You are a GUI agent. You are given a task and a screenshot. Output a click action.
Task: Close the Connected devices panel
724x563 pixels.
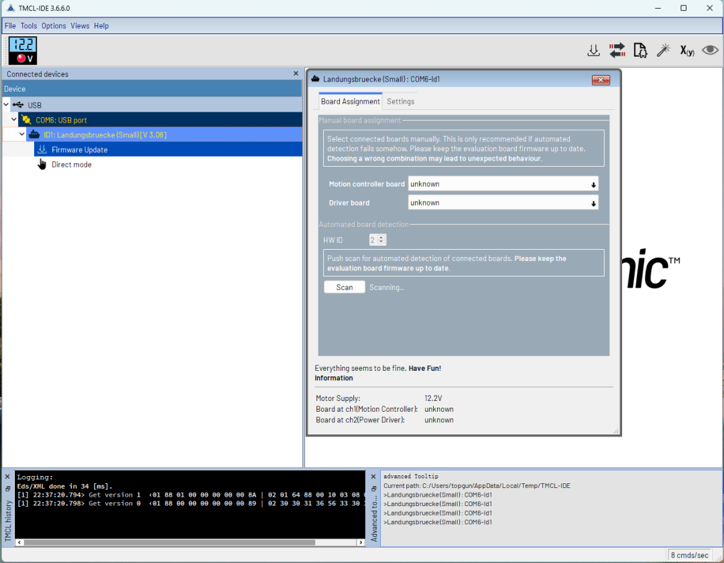(296, 74)
